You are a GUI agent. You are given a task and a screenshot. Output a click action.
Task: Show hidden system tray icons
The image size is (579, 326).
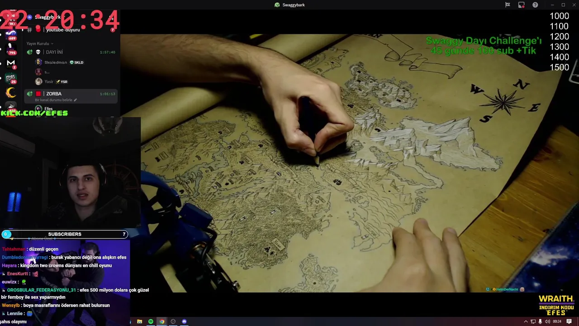[526, 321]
